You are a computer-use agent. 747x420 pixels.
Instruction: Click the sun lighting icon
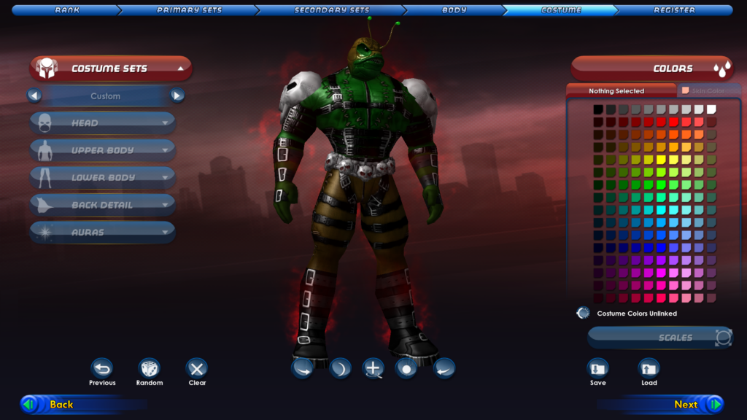[x=406, y=367]
